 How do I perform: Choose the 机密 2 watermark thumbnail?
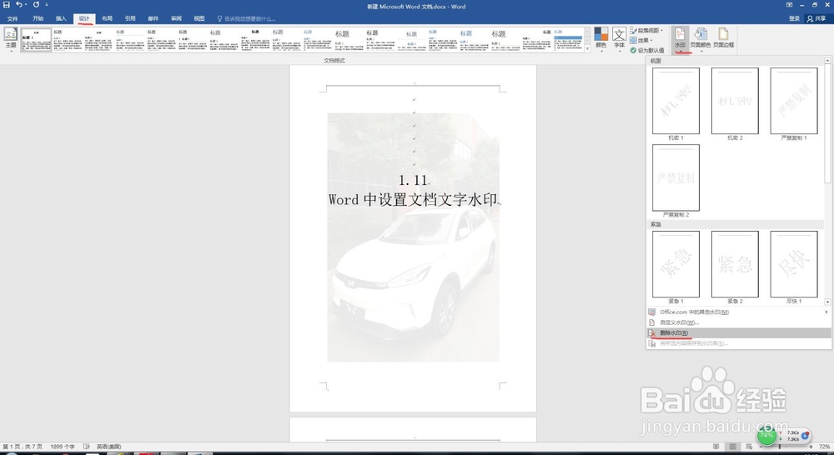click(735, 101)
